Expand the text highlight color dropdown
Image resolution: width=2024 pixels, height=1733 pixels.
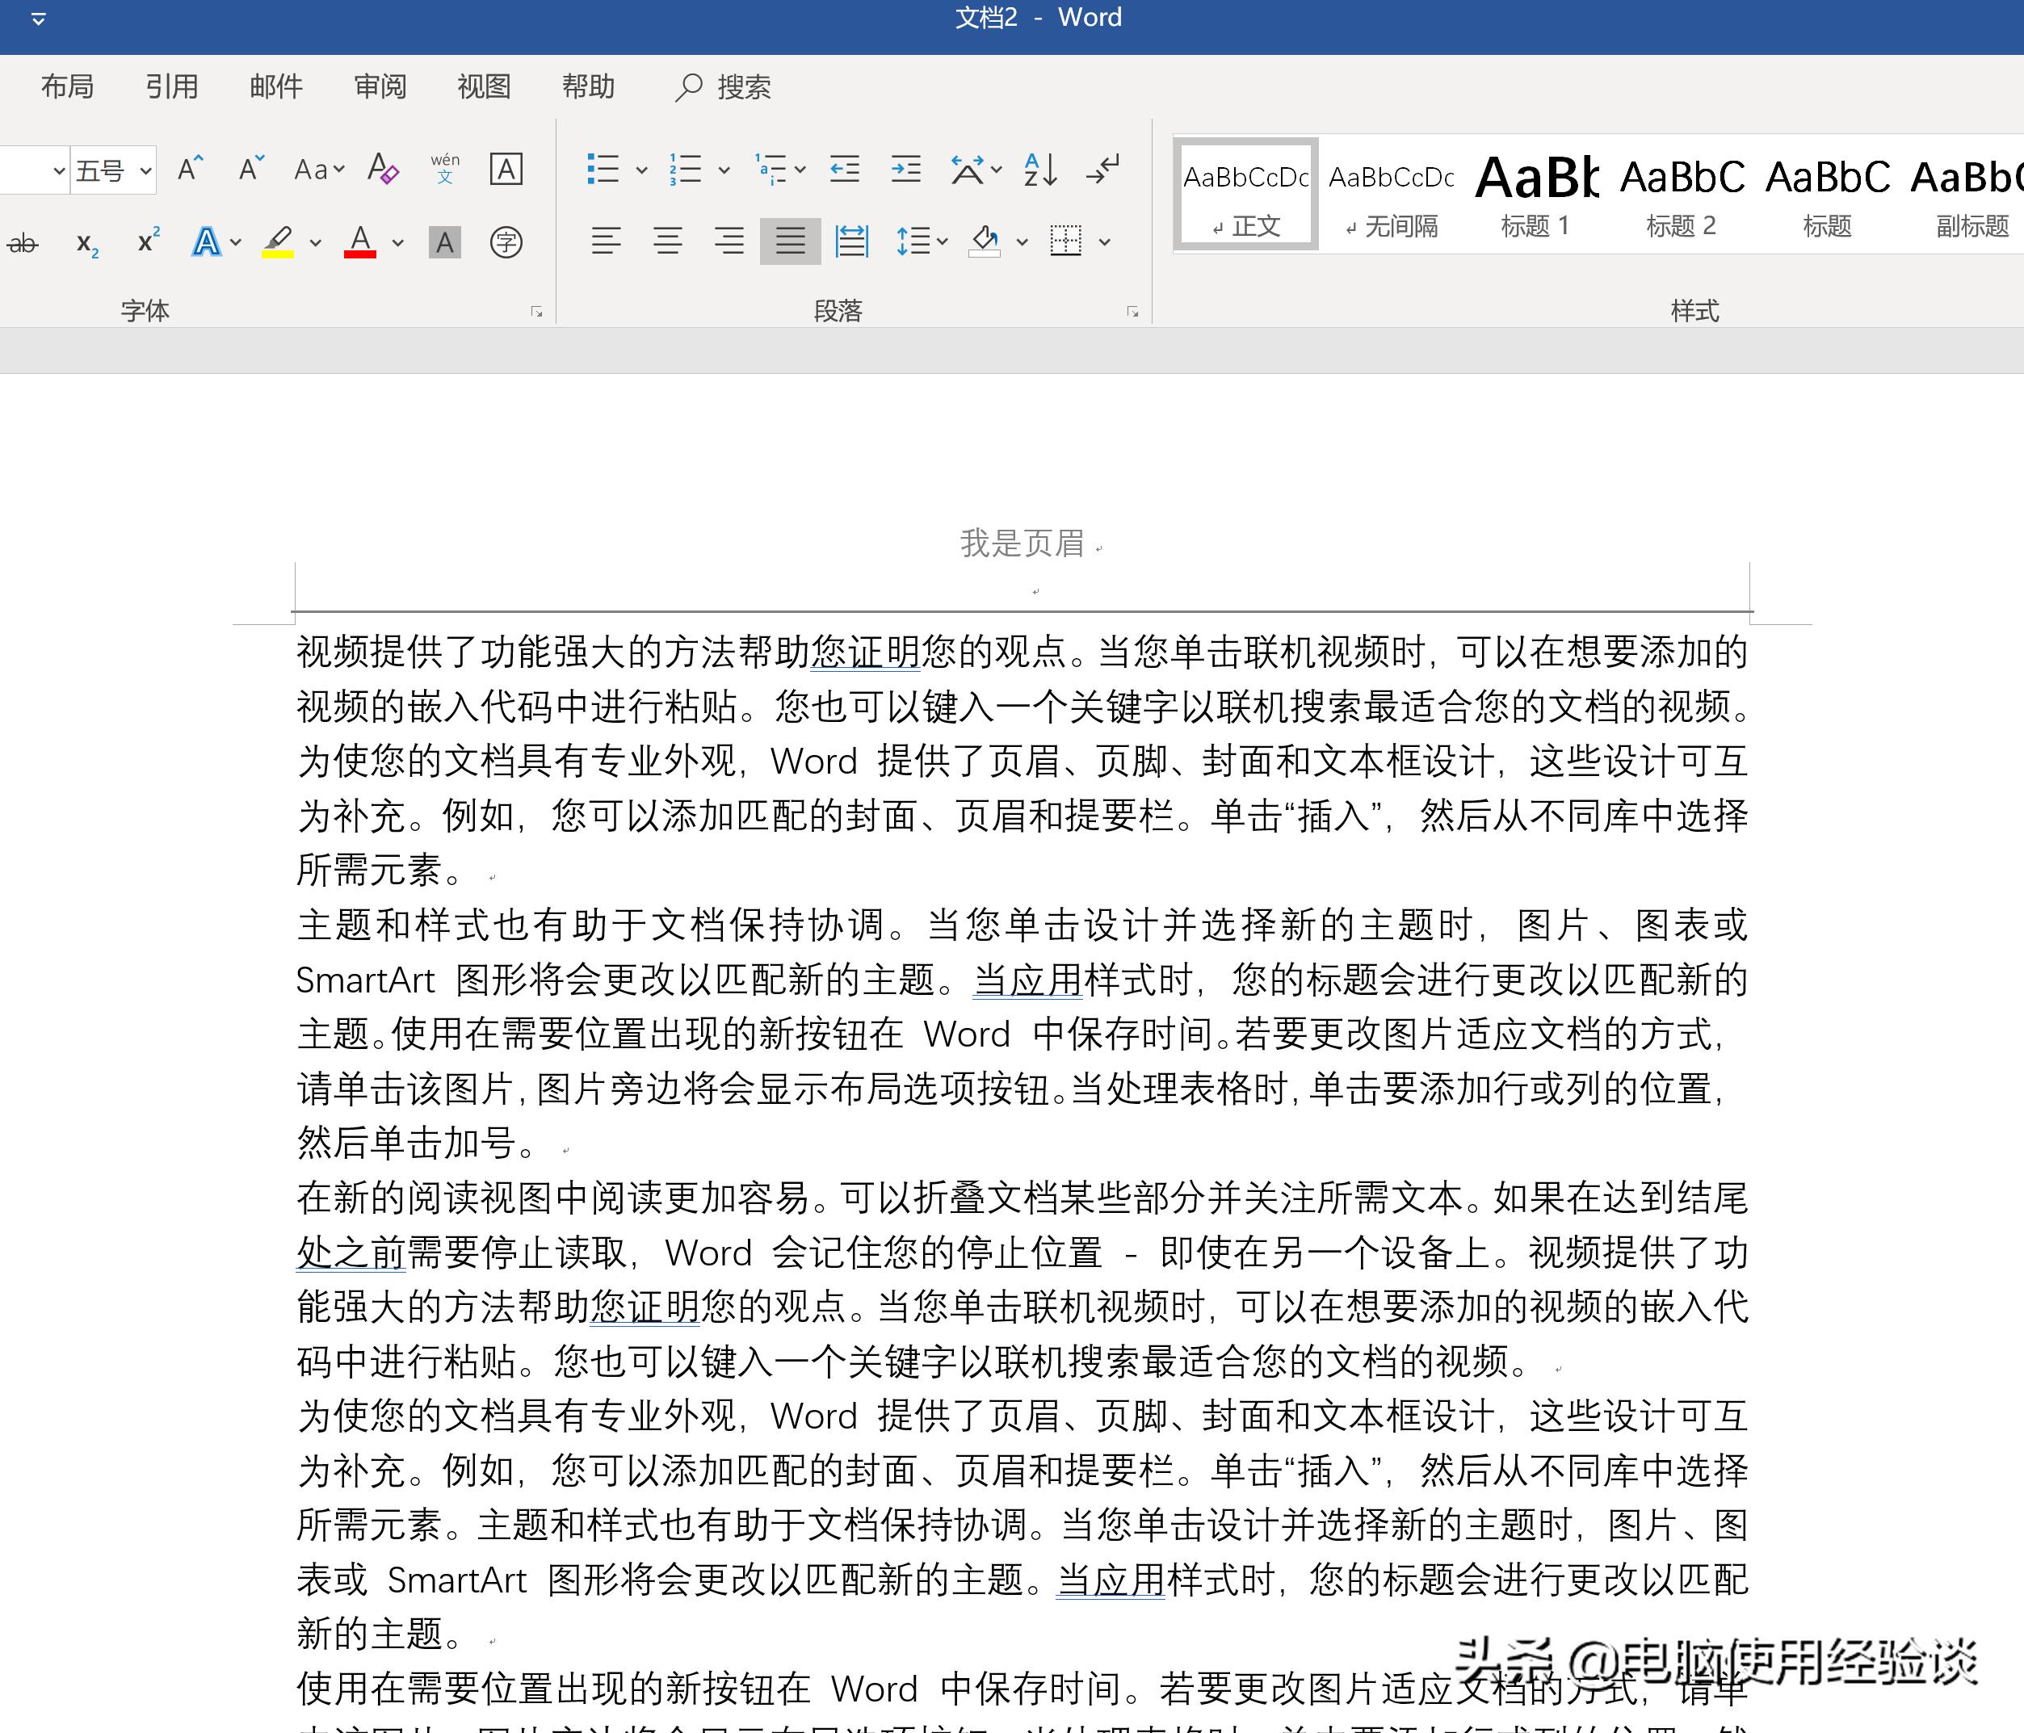click(313, 242)
